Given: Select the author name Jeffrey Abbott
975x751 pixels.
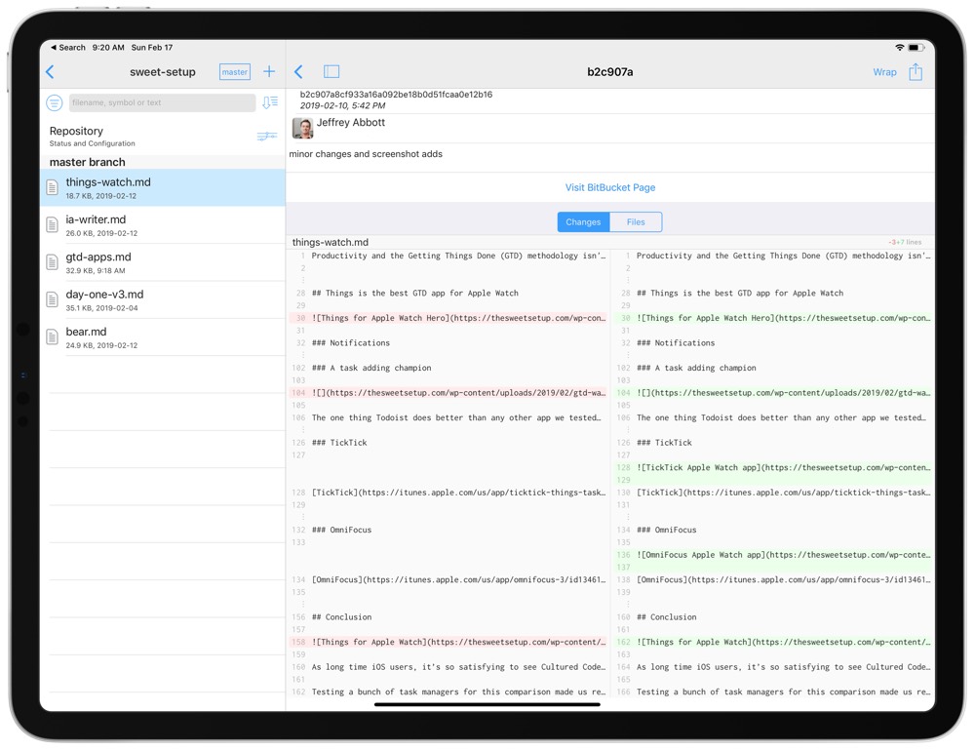Looking at the screenshot, I should (351, 123).
